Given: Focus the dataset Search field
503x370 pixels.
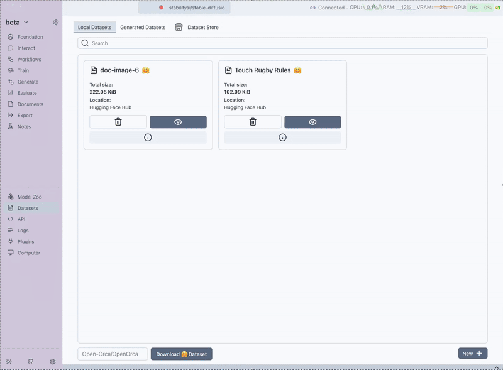Looking at the screenshot, I should click(x=282, y=43).
